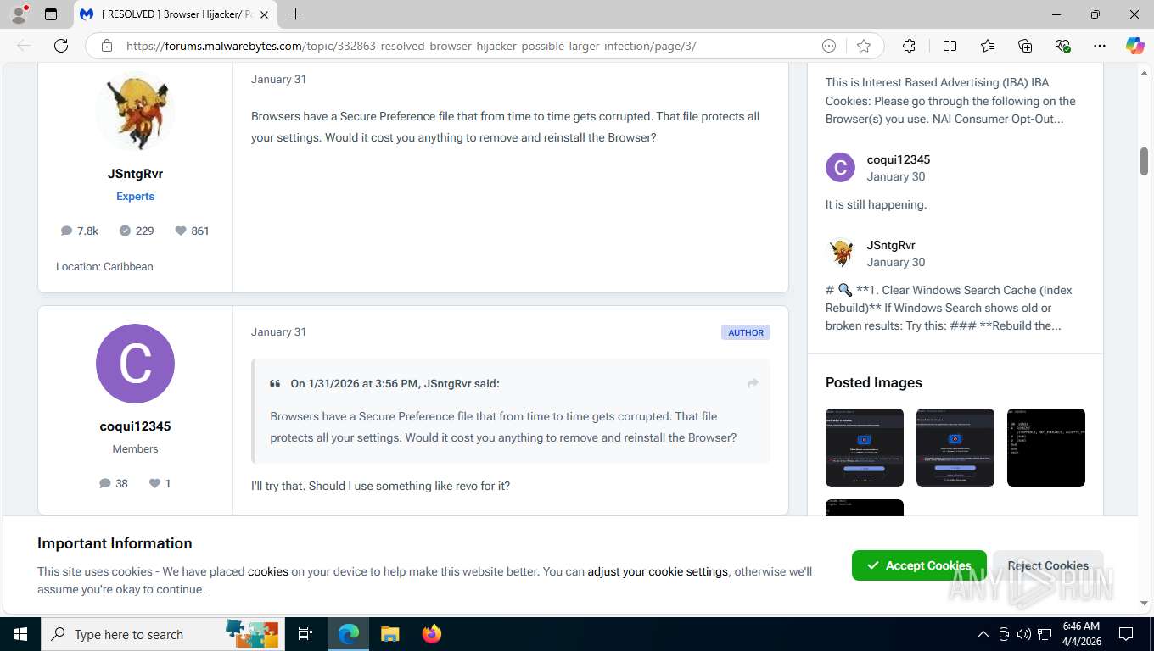Image resolution: width=1154 pixels, height=651 pixels.
Task: Launch Firefox from the taskbar
Action: 432,634
